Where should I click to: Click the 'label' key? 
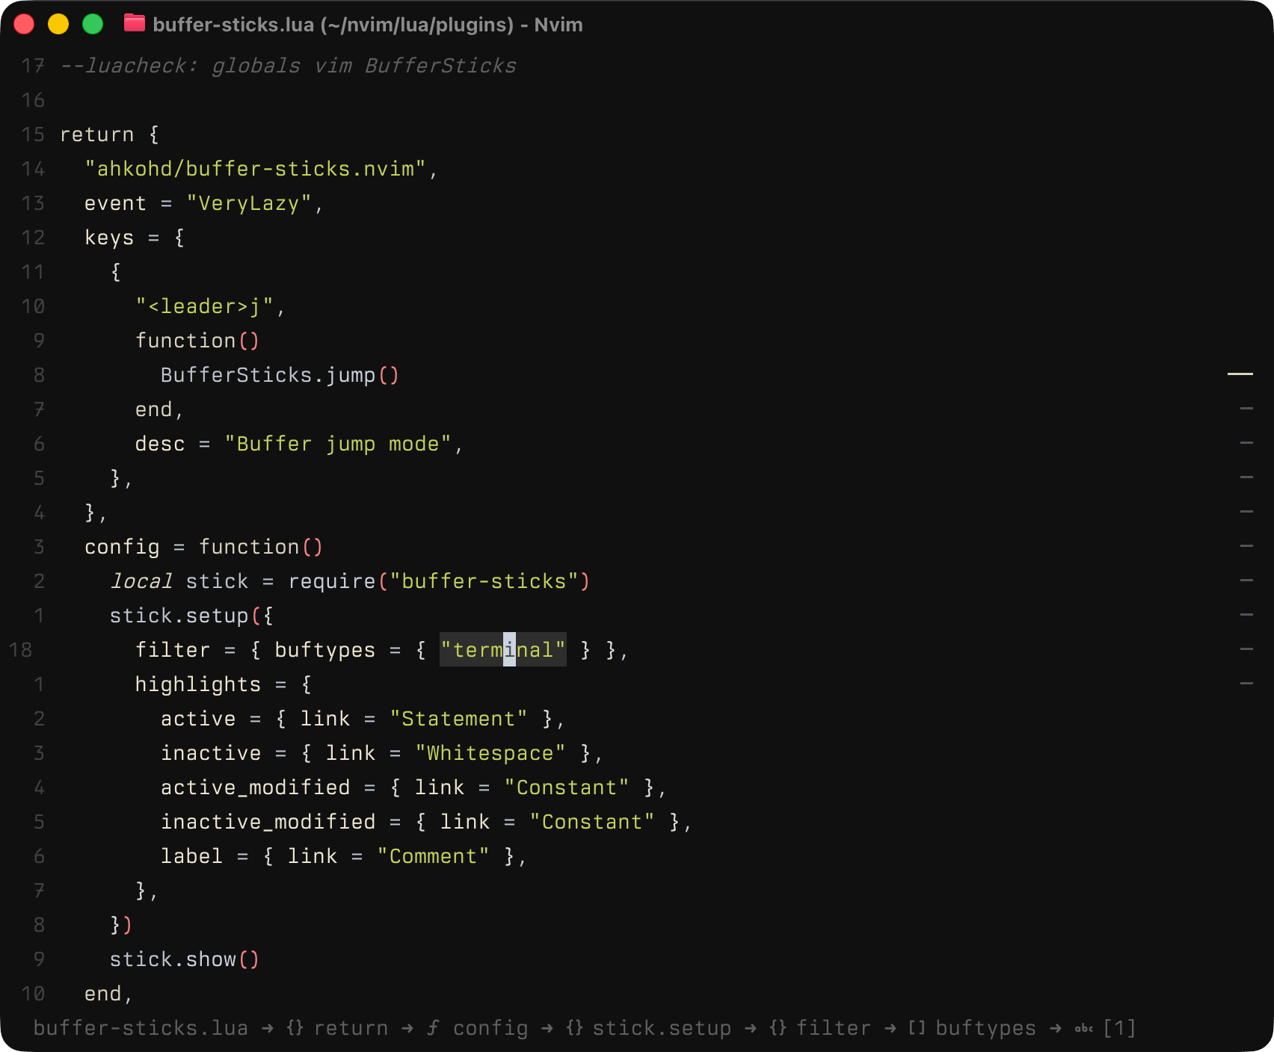[x=192, y=856]
